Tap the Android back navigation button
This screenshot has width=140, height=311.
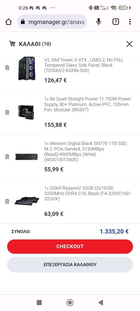101,302
